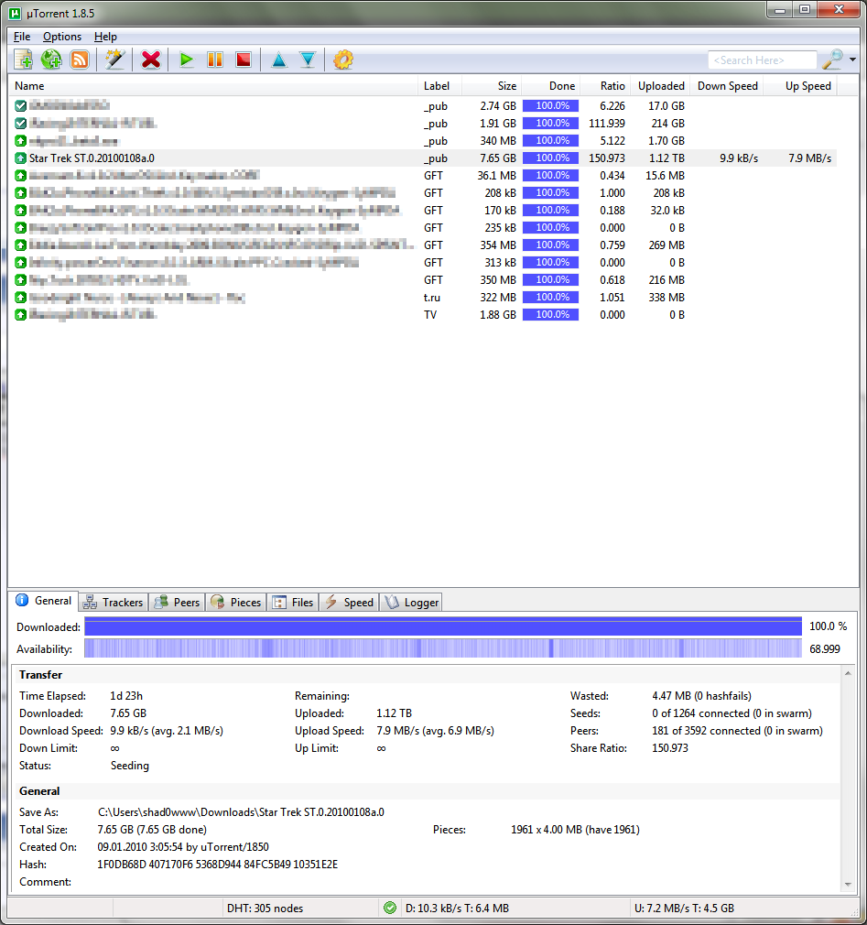Click status icon of Star Trek torrent
The width and height of the screenshot is (867, 925).
coord(21,158)
